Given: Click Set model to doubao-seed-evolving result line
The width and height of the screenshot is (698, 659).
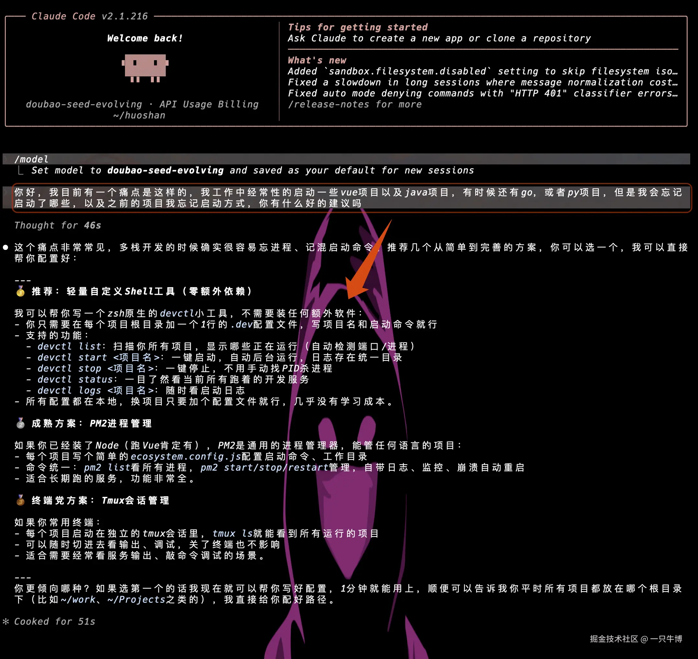Looking at the screenshot, I should tap(253, 170).
